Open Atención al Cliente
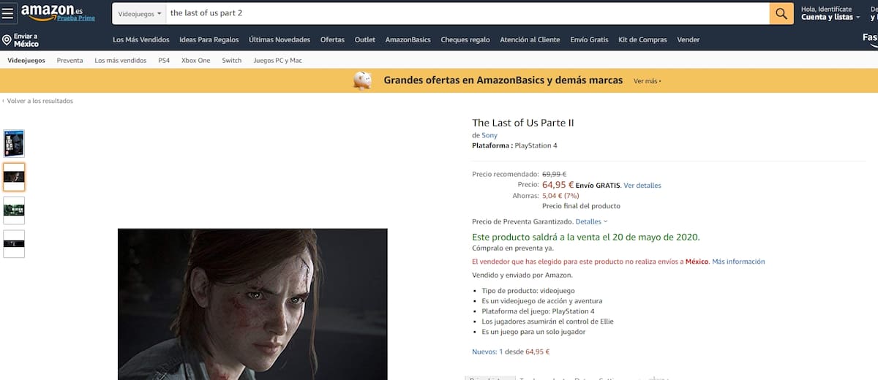The image size is (878, 380). (530, 39)
